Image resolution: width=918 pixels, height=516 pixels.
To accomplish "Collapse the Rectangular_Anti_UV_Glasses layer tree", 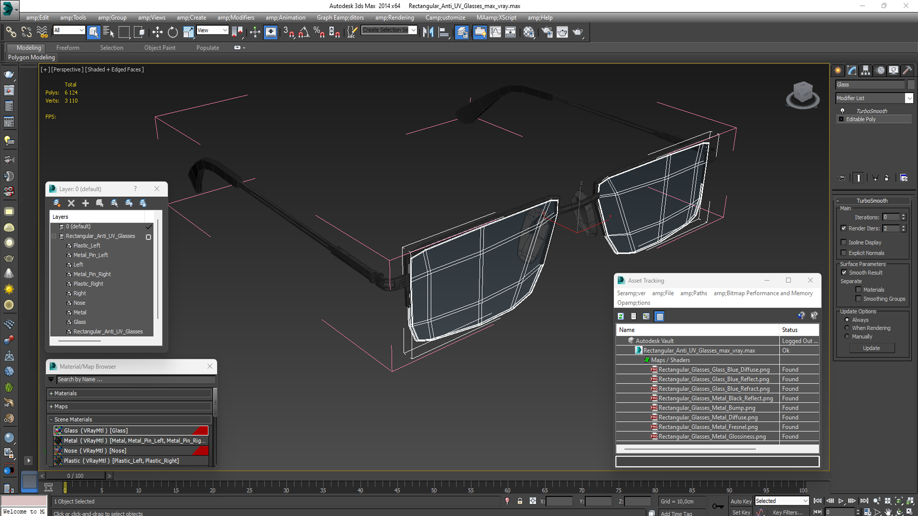I will [54, 236].
